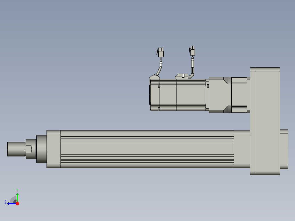Click the elbow-shaped cable on motor top
Image resolution: width=295 pixels, height=221 pixels.
[x=192, y=68]
